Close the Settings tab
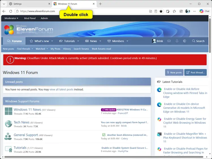Image resolution: width=212 pixels, height=159 pixels. 49,4
